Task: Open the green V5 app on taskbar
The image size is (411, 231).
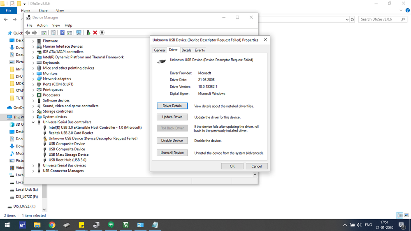Action: (126, 225)
